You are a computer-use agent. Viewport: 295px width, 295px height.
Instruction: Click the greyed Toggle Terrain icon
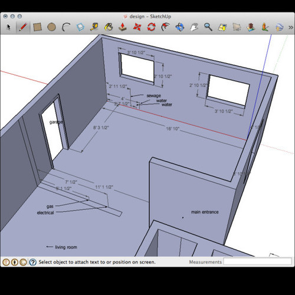point(237,27)
